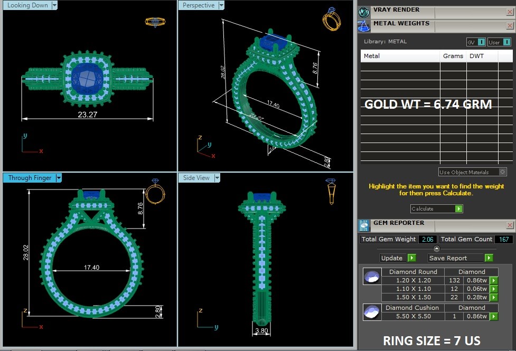
Task: Click the Diamond Round gem thumbnail
Action: click(x=372, y=277)
